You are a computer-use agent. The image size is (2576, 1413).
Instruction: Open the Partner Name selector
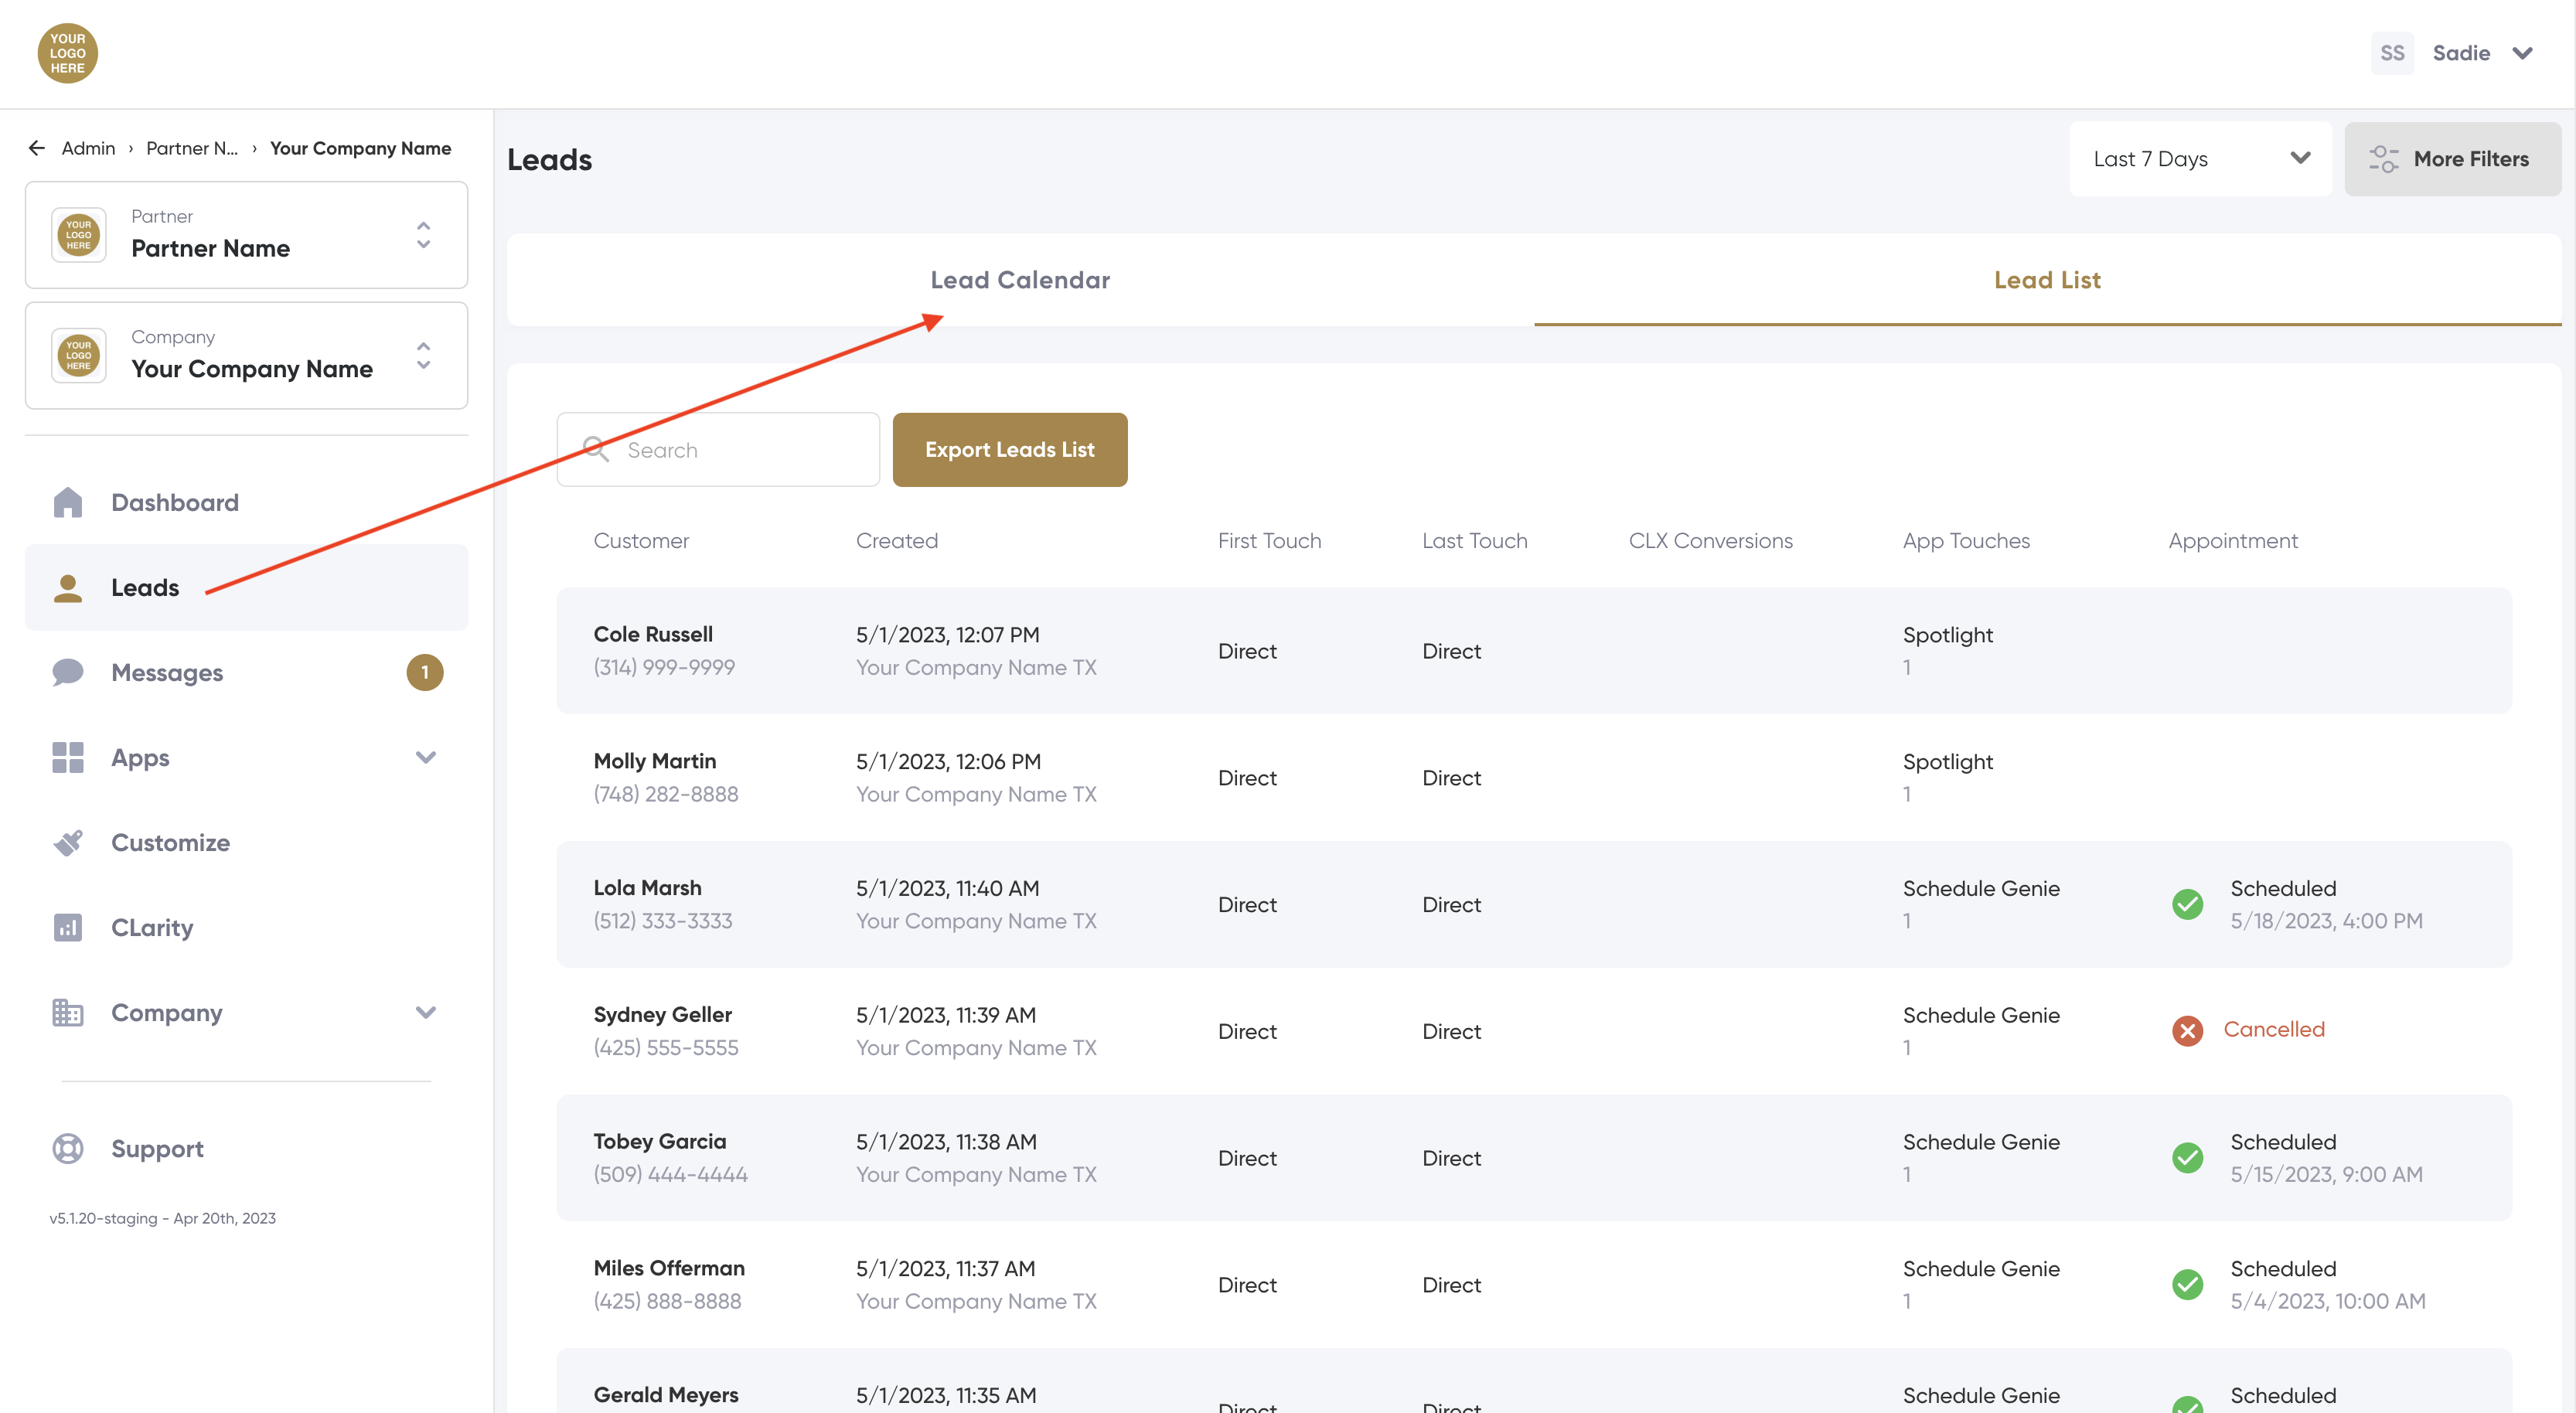pos(246,235)
